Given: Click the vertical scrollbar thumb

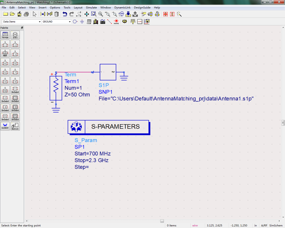Looking at the screenshot, I should tap(283, 123).
